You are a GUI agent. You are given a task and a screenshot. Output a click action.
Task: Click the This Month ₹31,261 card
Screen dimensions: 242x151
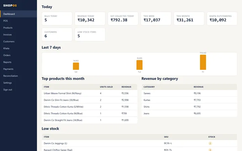click(x=189, y=18)
